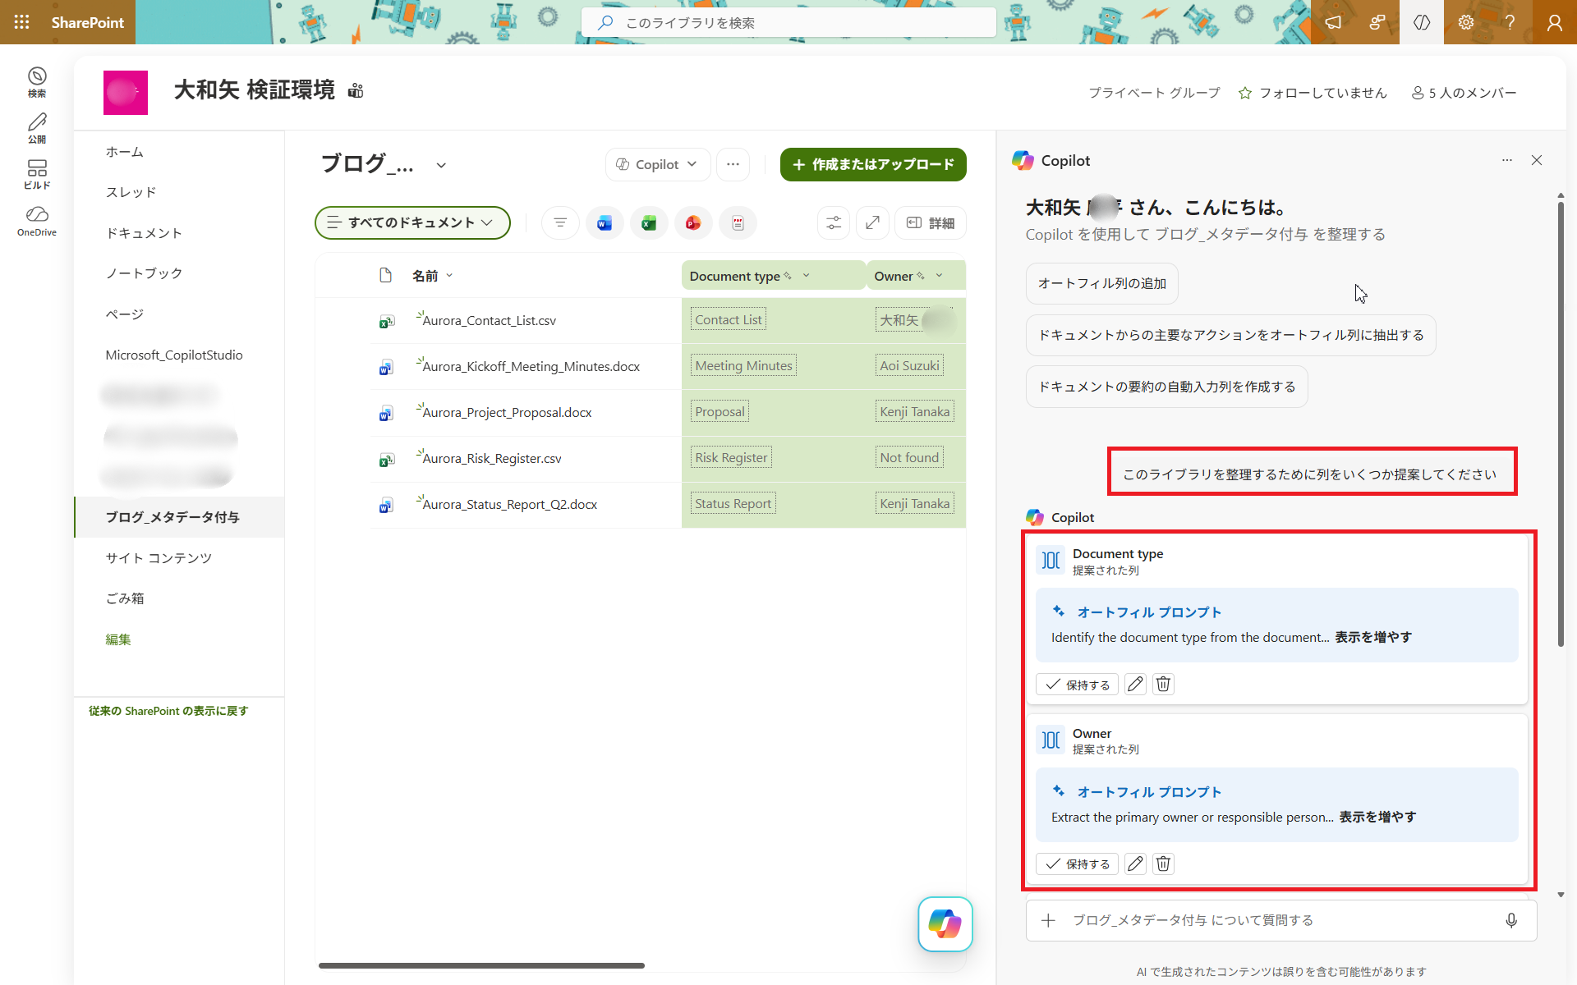The image size is (1577, 985).
Task: Filter by PowerPoint files icon
Action: [x=693, y=222]
